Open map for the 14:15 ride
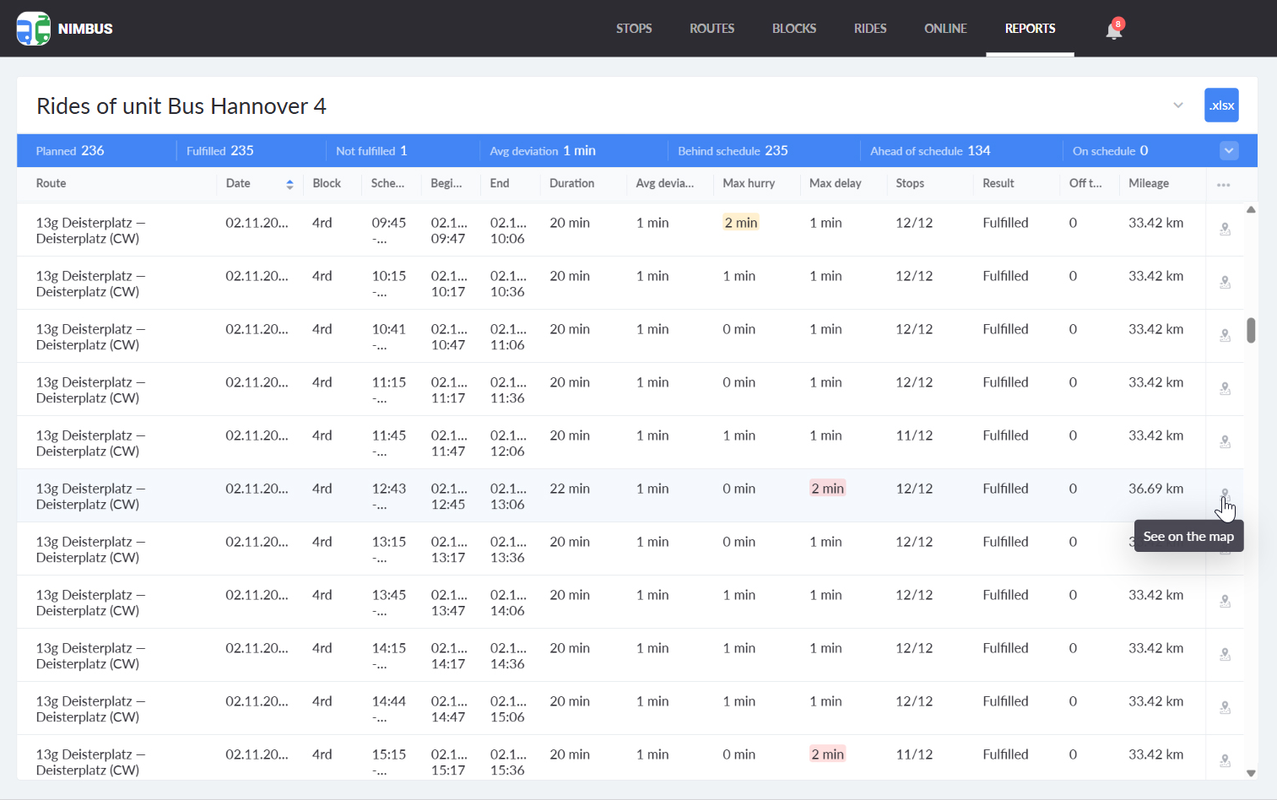 (x=1225, y=655)
